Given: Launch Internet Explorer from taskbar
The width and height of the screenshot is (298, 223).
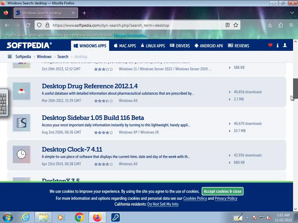Looking at the screenshot, I should pyautogui.click(x=26, y=217).
